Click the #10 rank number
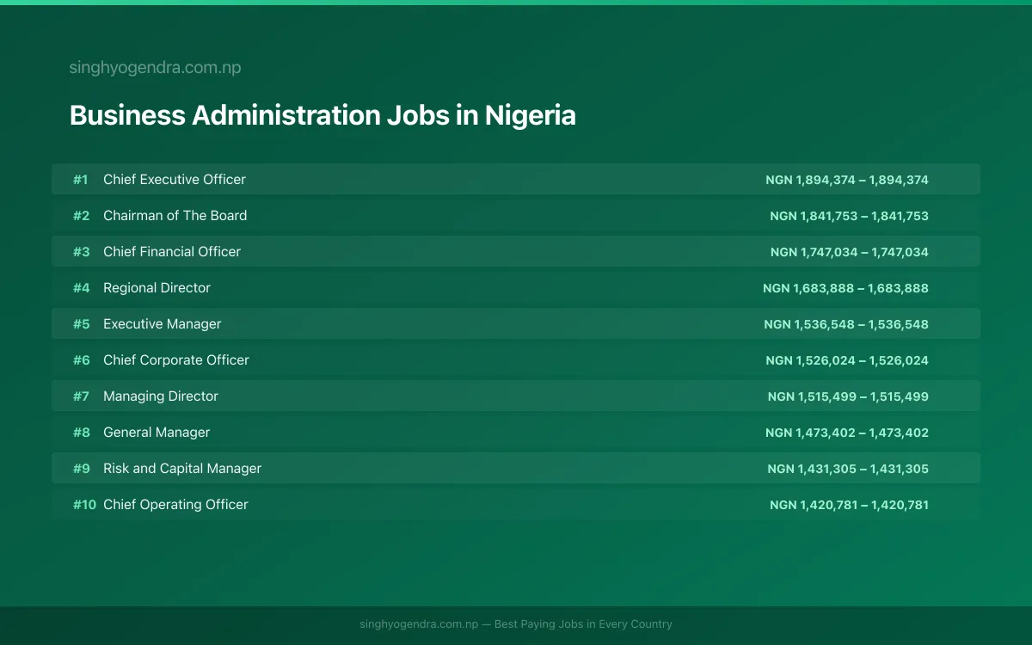Viewport: 1032px width, 645px height. [84, 505]
